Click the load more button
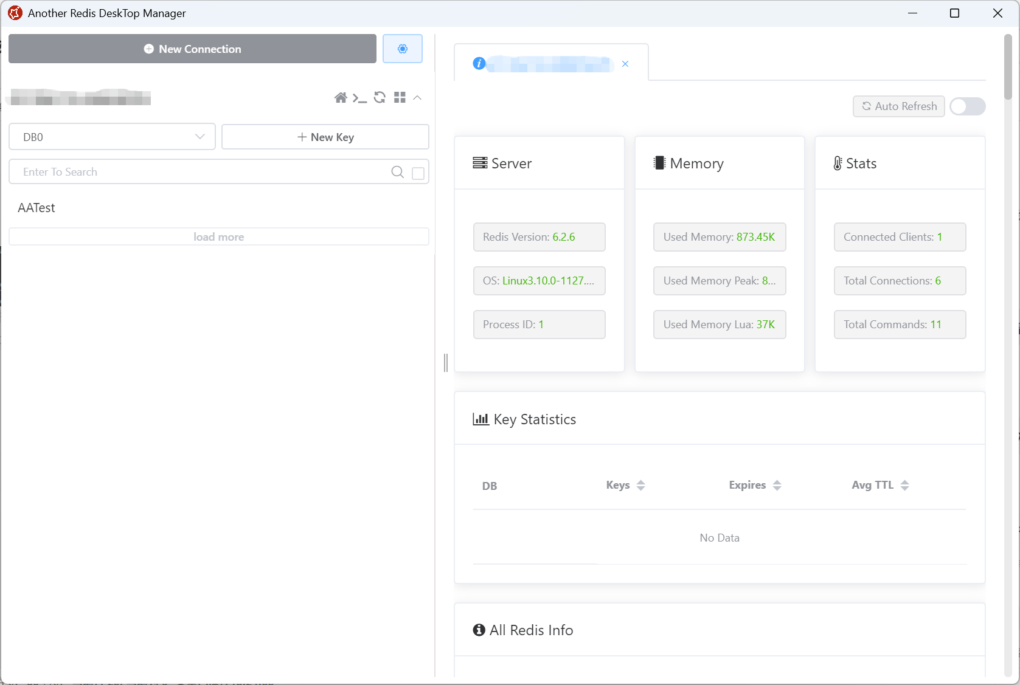The height and width of the screenshot is (685, 1020). point(219,237)
